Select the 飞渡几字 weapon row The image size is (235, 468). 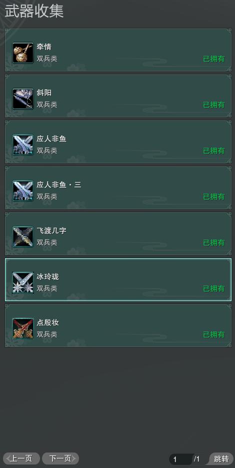point(118,234)
